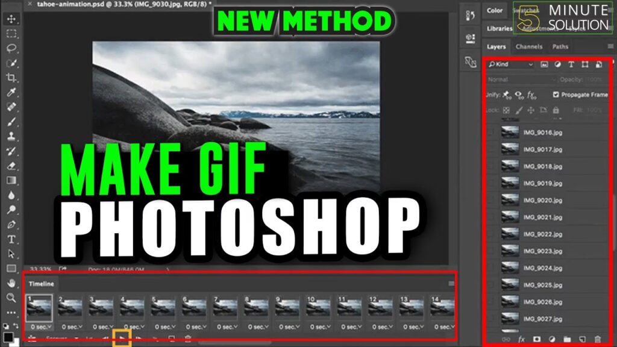
Task: Switch to the Paths tab
Action: [560, 46]
